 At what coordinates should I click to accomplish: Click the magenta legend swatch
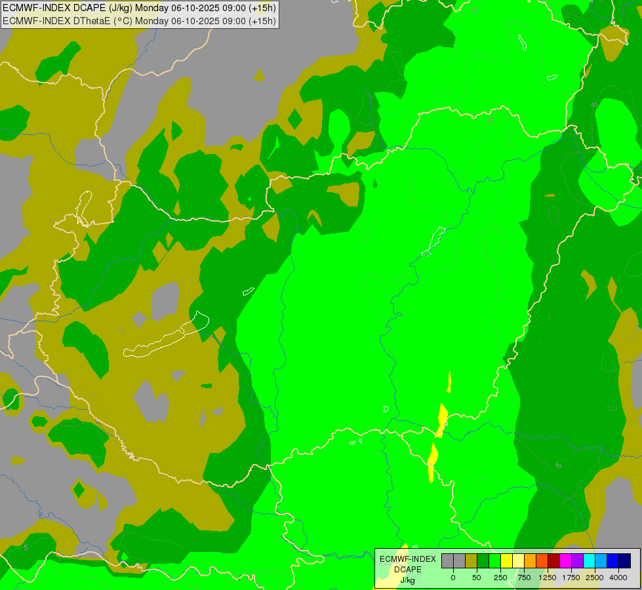click(566, 561)
